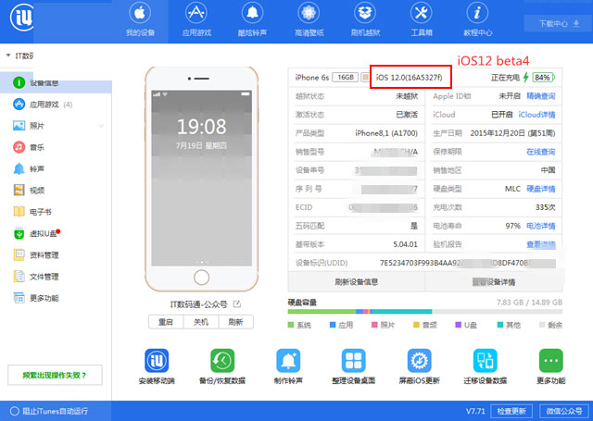Open the 高清壁纸 tab
The image size is (593, 421).
pyautogui.click(x=309, y=21)
